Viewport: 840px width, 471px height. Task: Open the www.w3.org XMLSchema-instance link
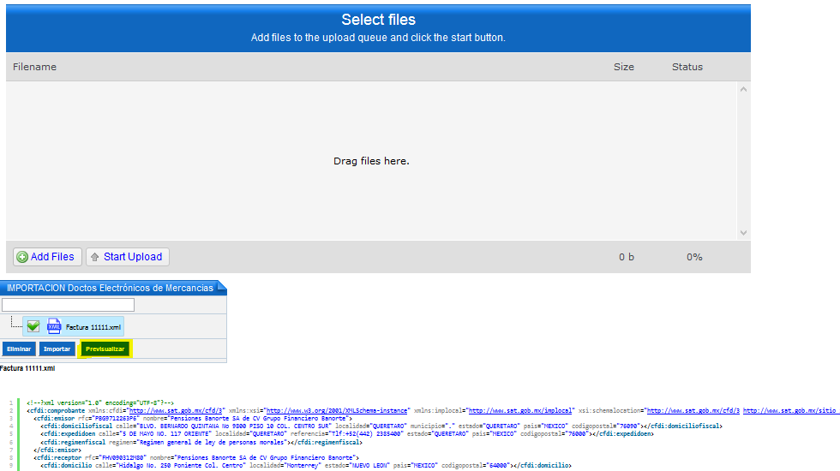click(338, 410)
